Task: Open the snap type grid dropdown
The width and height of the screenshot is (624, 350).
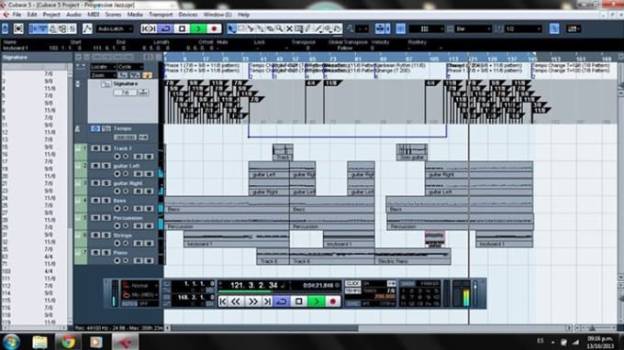Action: click(x=426, y=28)
